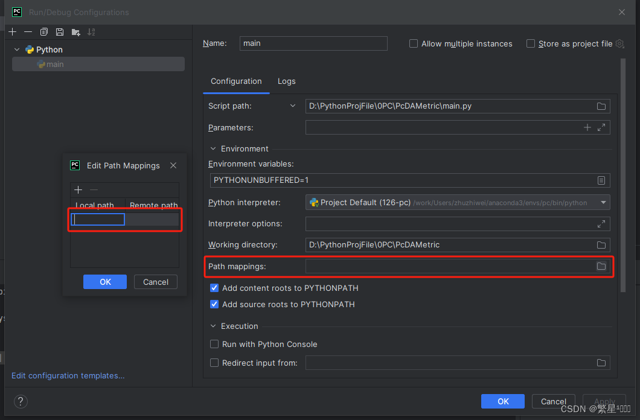The image size is (640, 420).
Task: Add a mapping in Edit Path Mappings
Action: click(78, 189)
